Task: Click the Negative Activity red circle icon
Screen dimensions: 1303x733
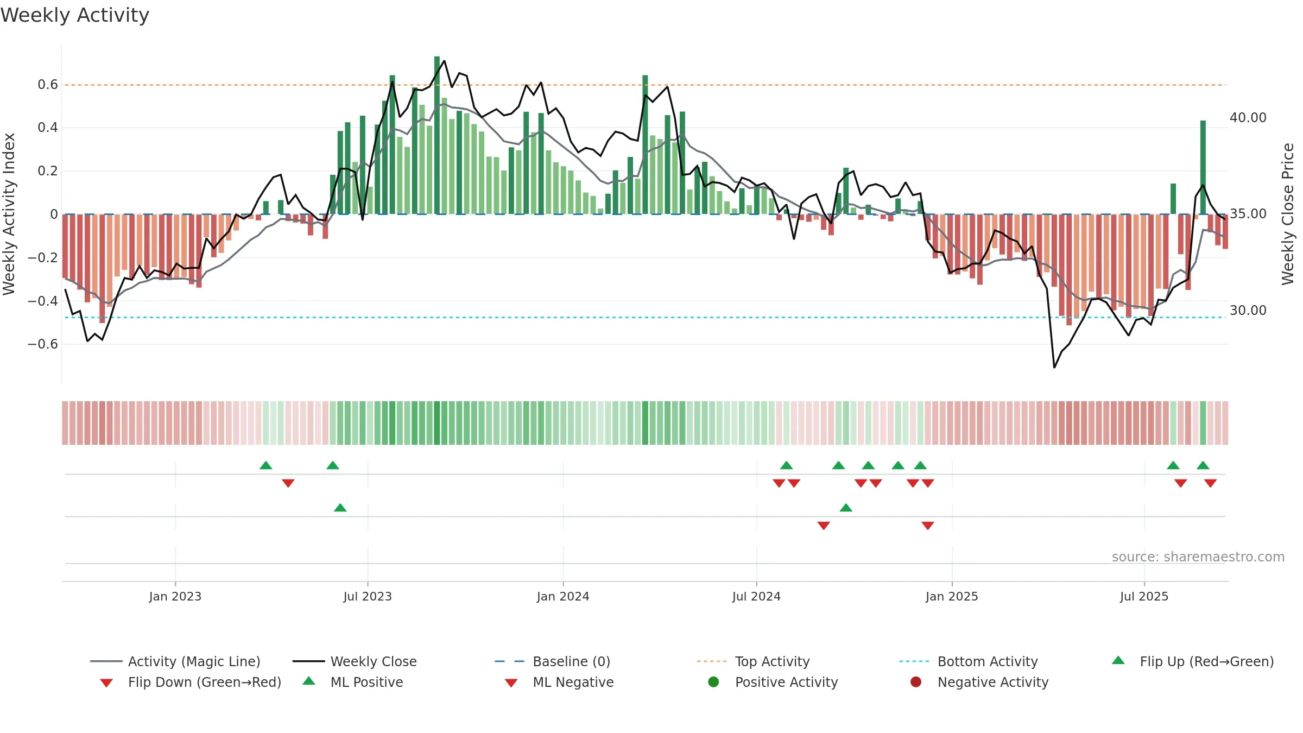Action: [916, 682]
